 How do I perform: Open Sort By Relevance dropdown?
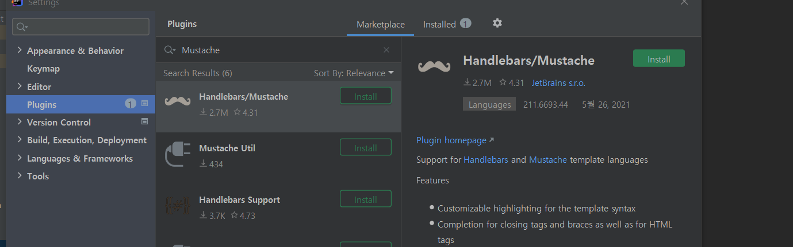(354, 73)
